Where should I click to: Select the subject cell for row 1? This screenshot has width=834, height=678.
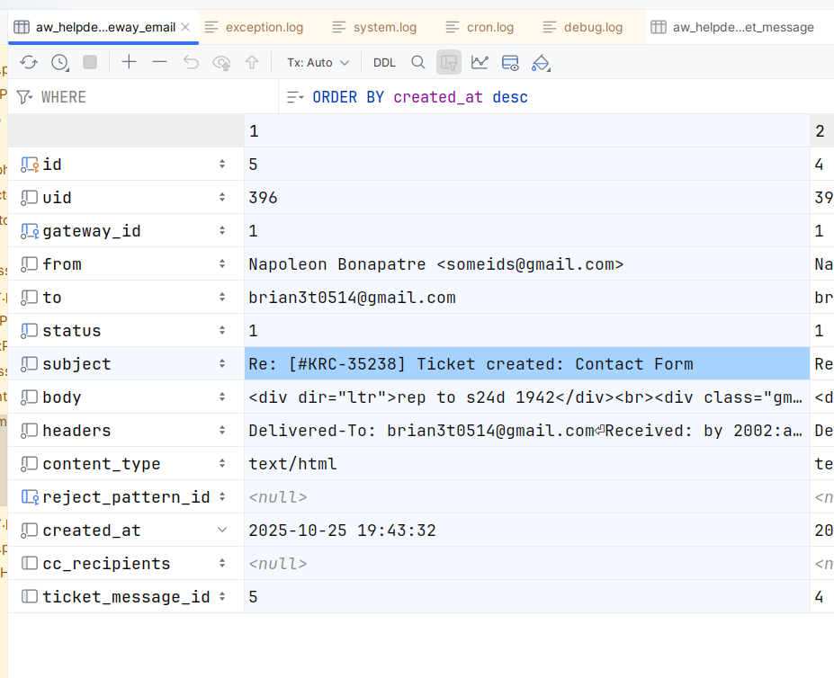526,364
